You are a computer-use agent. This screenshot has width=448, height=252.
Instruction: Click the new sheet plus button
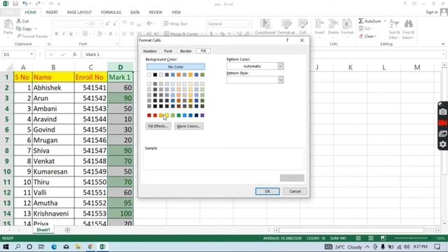click(67, 230)
